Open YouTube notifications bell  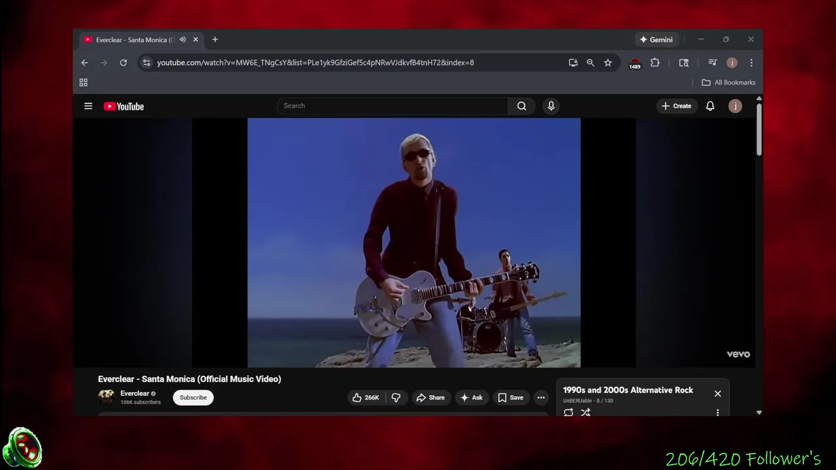(x=710, y=106)
